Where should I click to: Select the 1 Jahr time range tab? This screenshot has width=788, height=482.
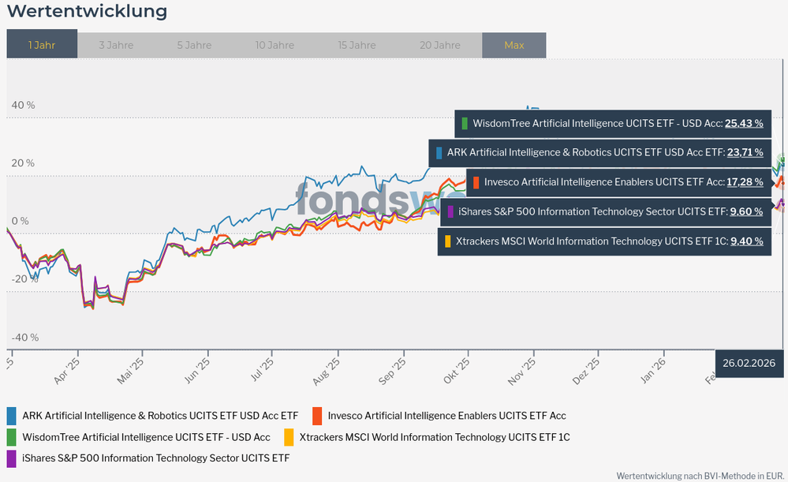point(42,44)
